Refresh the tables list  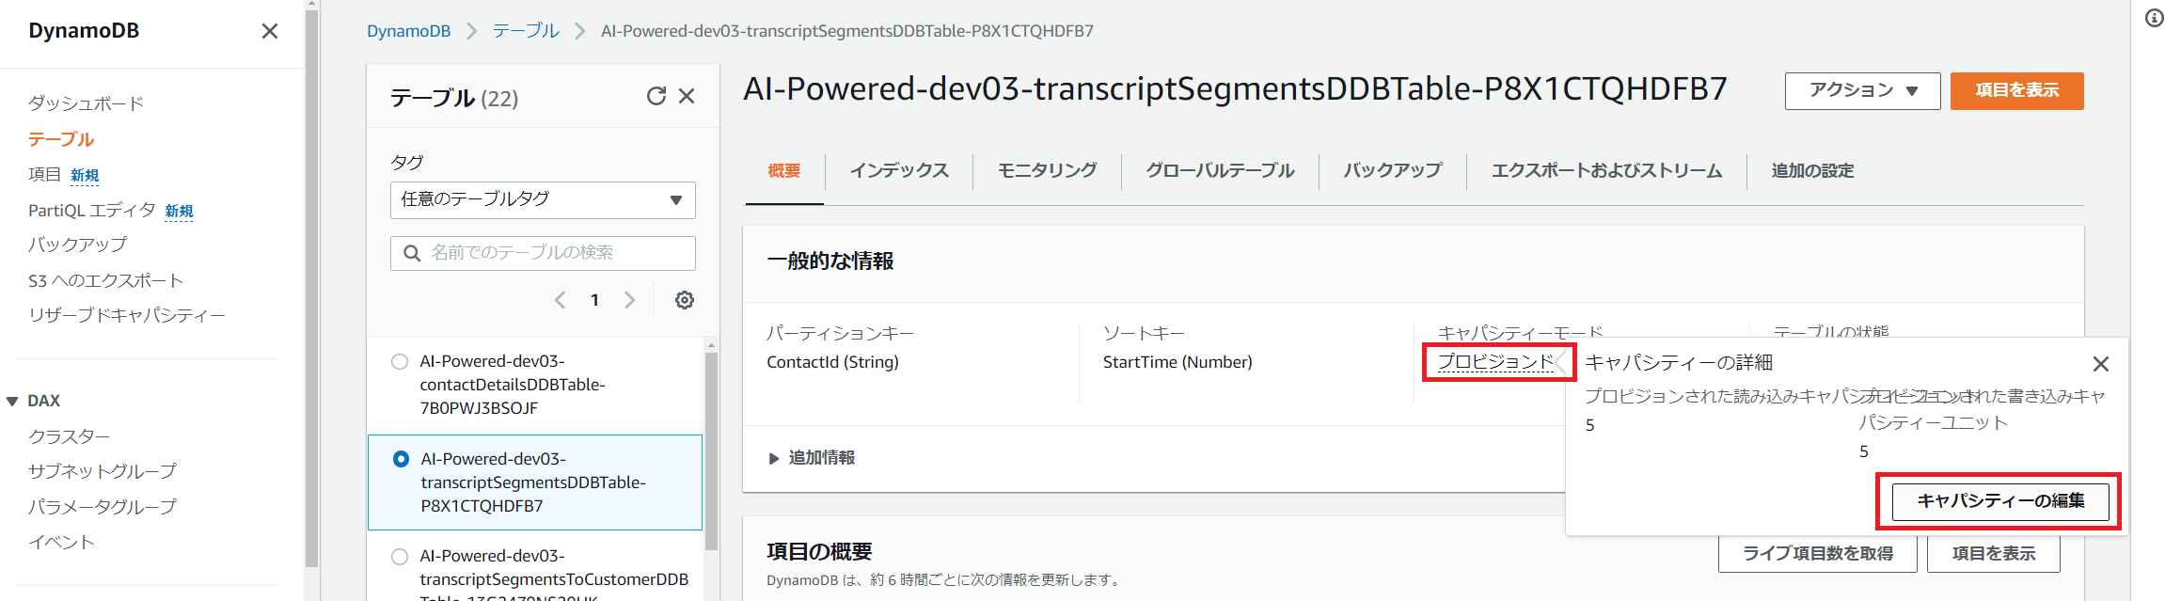[x=656, y=96]
